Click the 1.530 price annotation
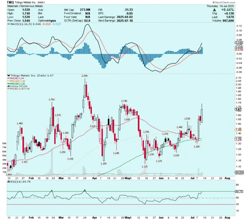The image size is (244, 220). tap(187, 119)
